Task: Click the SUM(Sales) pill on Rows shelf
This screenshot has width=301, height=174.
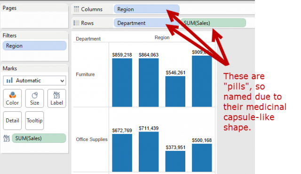Action: [x=213, y=23]
